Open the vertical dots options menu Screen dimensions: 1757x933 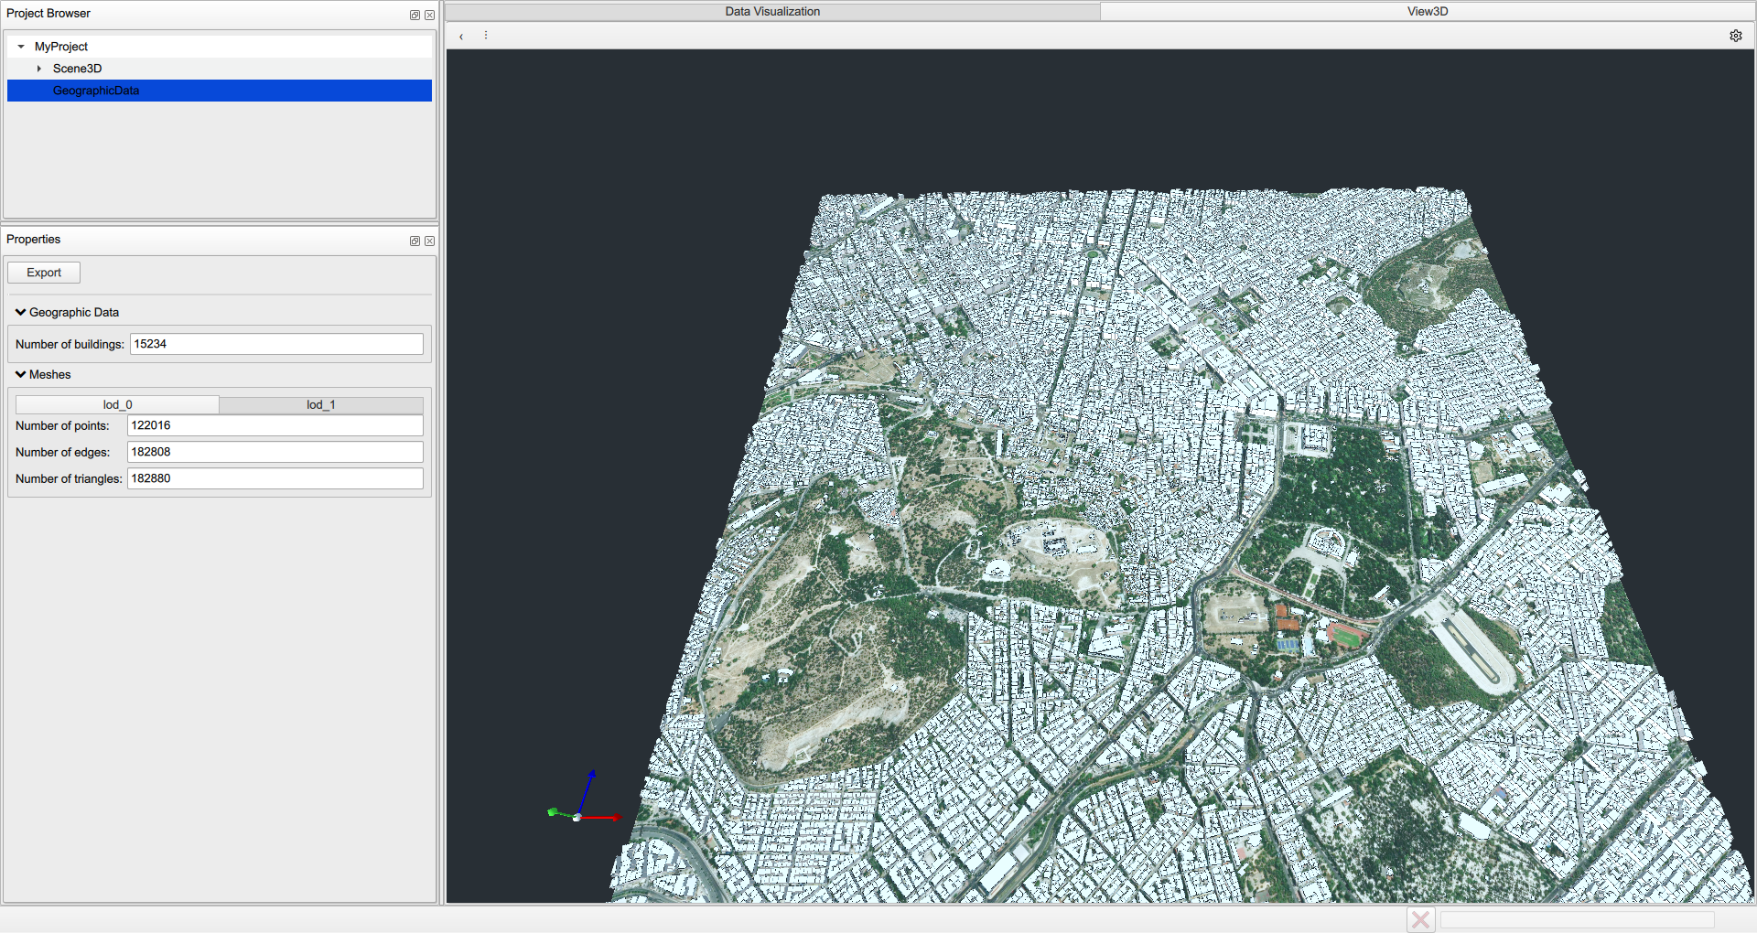[x=486, y=36]
